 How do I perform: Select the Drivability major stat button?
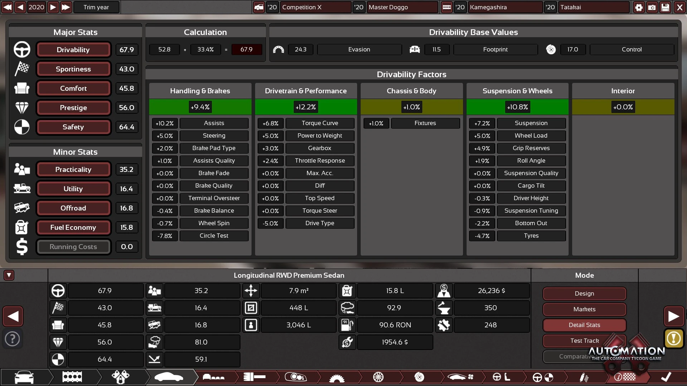coord(73,50)
